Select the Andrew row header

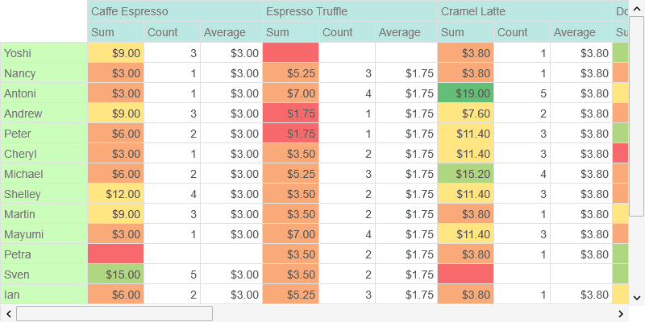pos(44,114)
